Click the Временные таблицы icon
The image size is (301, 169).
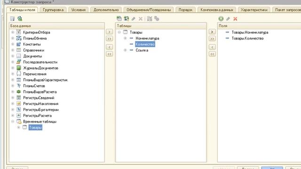click(x=19, y=122)
